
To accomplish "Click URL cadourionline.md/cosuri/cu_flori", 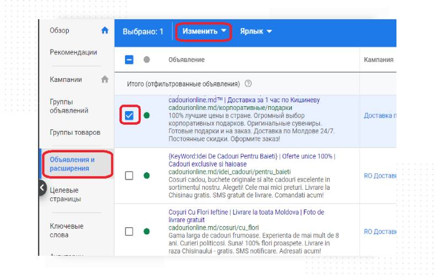I will coord(214,228).
